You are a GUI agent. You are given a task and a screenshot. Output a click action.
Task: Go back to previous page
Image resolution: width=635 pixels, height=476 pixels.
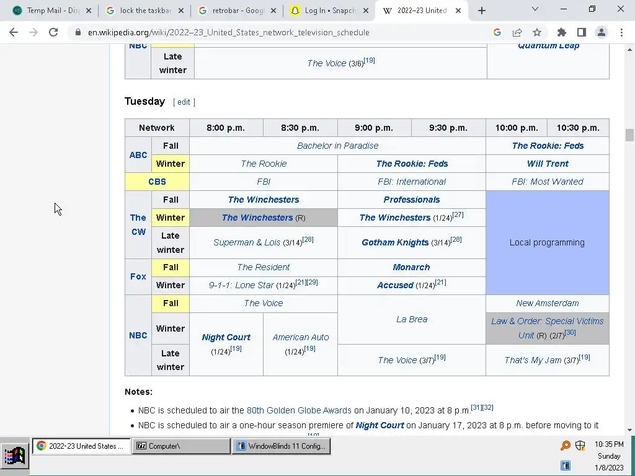[14, 32]
